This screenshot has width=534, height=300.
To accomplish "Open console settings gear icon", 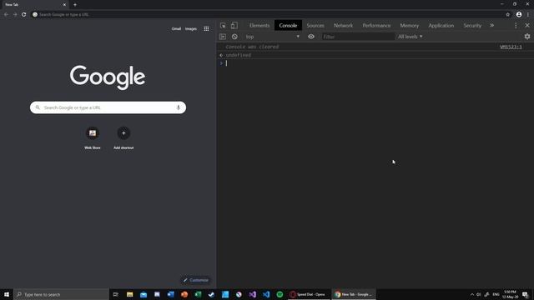I will coord(527,37).
